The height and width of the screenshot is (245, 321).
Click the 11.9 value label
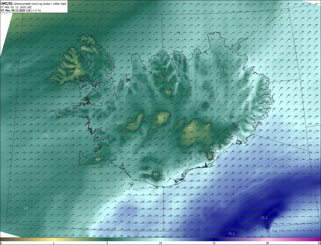pos(132,210)
